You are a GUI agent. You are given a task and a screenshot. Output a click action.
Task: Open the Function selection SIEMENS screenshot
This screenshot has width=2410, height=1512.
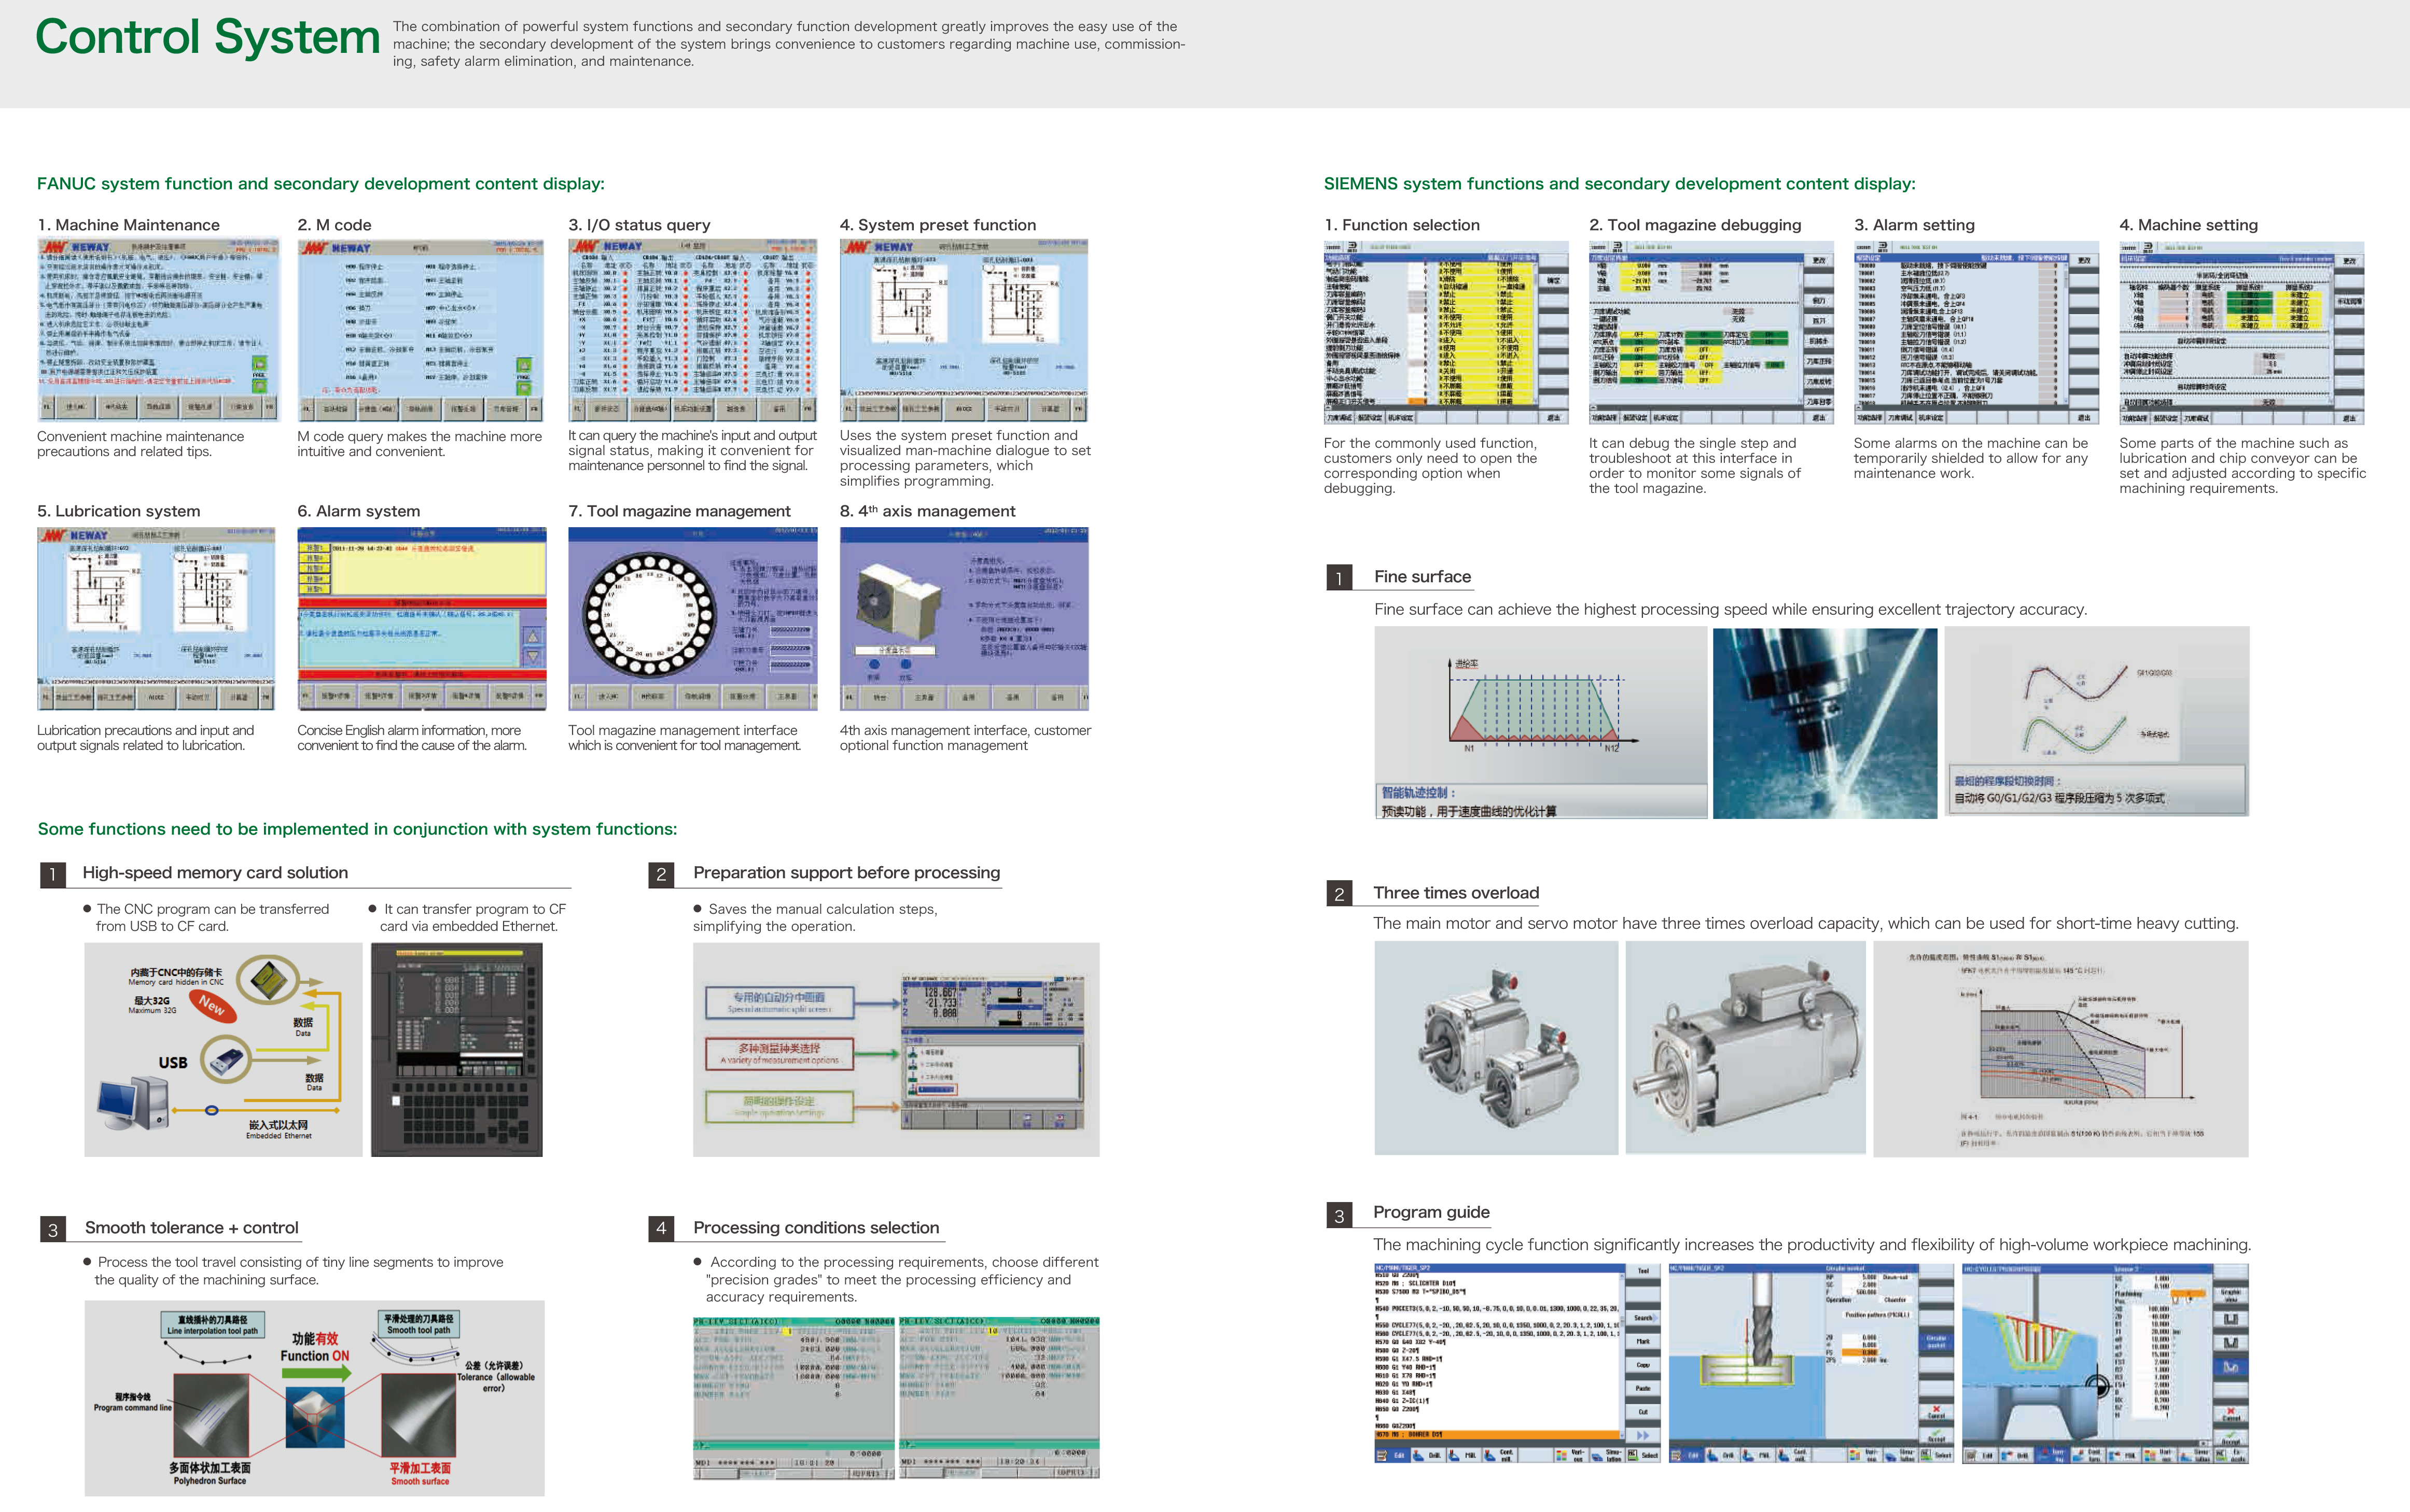point(1446,333)
